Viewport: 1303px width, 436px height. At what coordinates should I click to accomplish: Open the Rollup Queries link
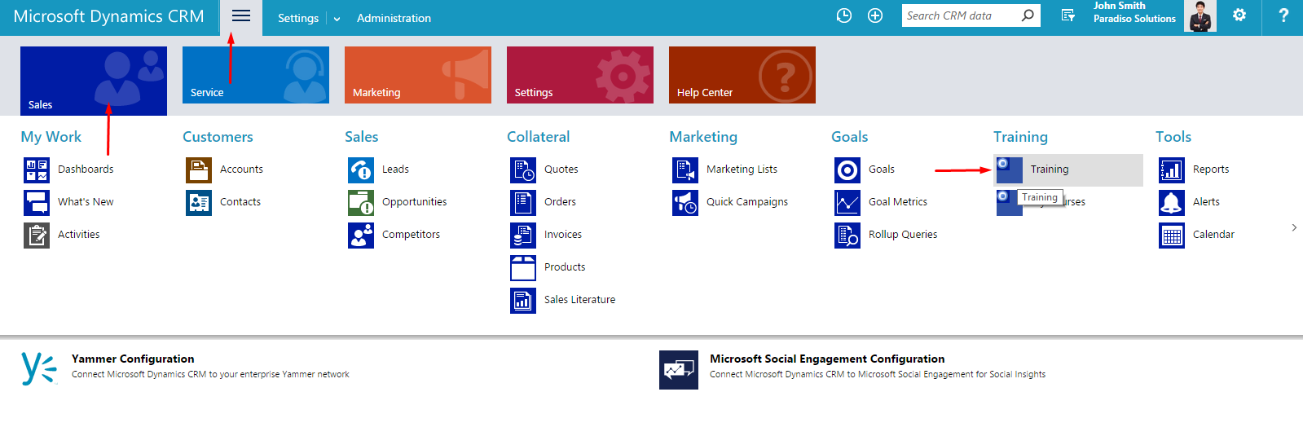pyautogui.click(x=903, y=235)
